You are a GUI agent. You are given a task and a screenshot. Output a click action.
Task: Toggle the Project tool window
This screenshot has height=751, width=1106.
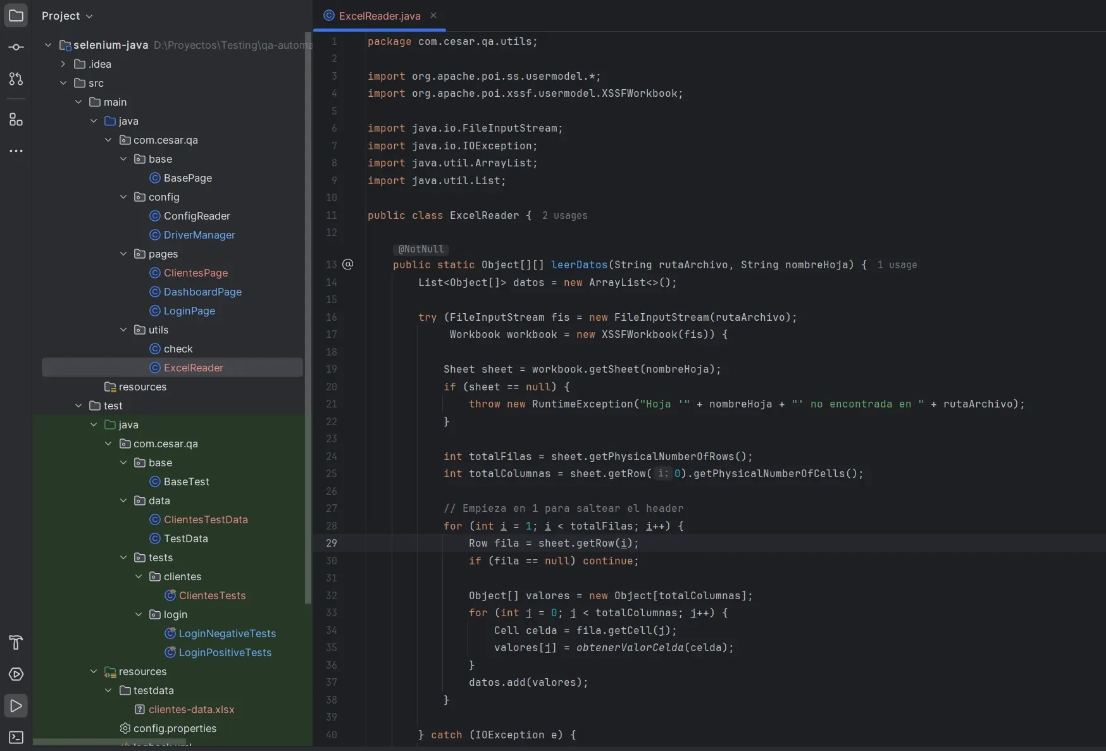(16, 16)
